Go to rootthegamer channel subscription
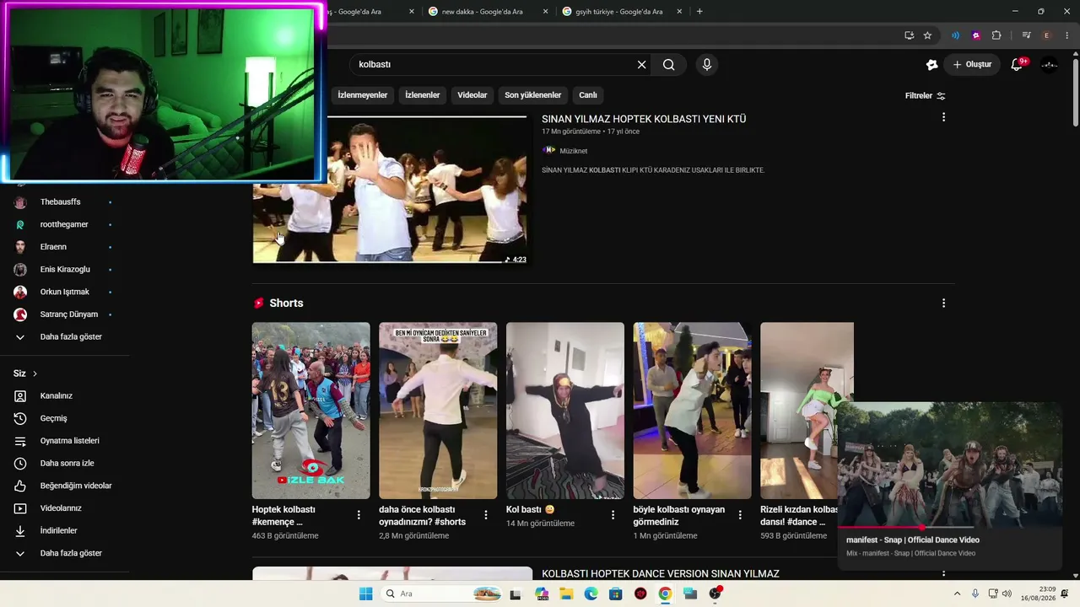The width and height of the screenshot is (1080, 607). pos(65,225)
